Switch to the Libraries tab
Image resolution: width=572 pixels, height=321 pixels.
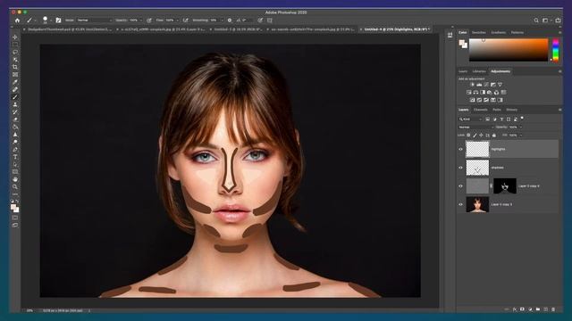point(479,71)
